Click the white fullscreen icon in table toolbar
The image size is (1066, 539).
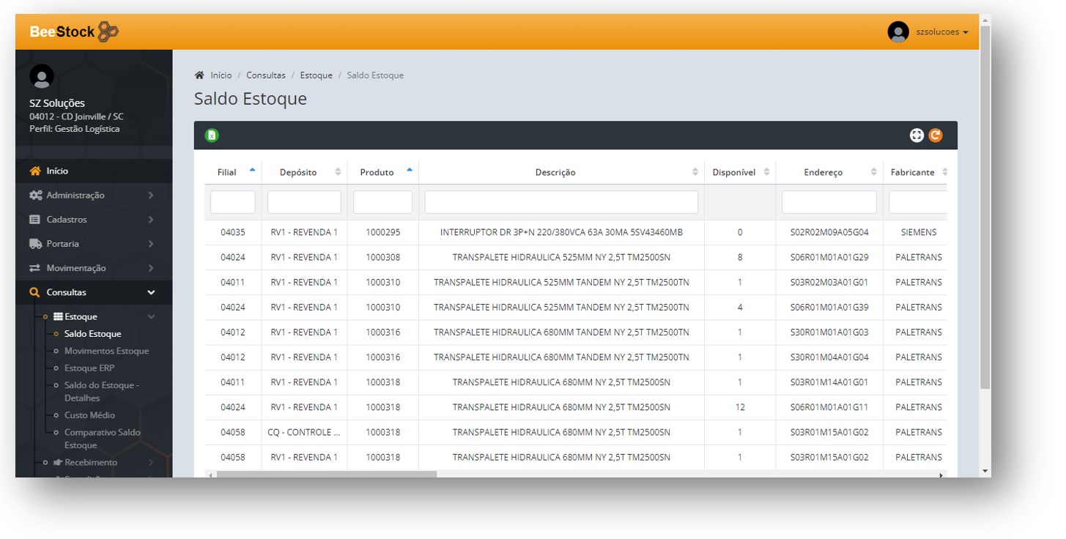[916, 135]
